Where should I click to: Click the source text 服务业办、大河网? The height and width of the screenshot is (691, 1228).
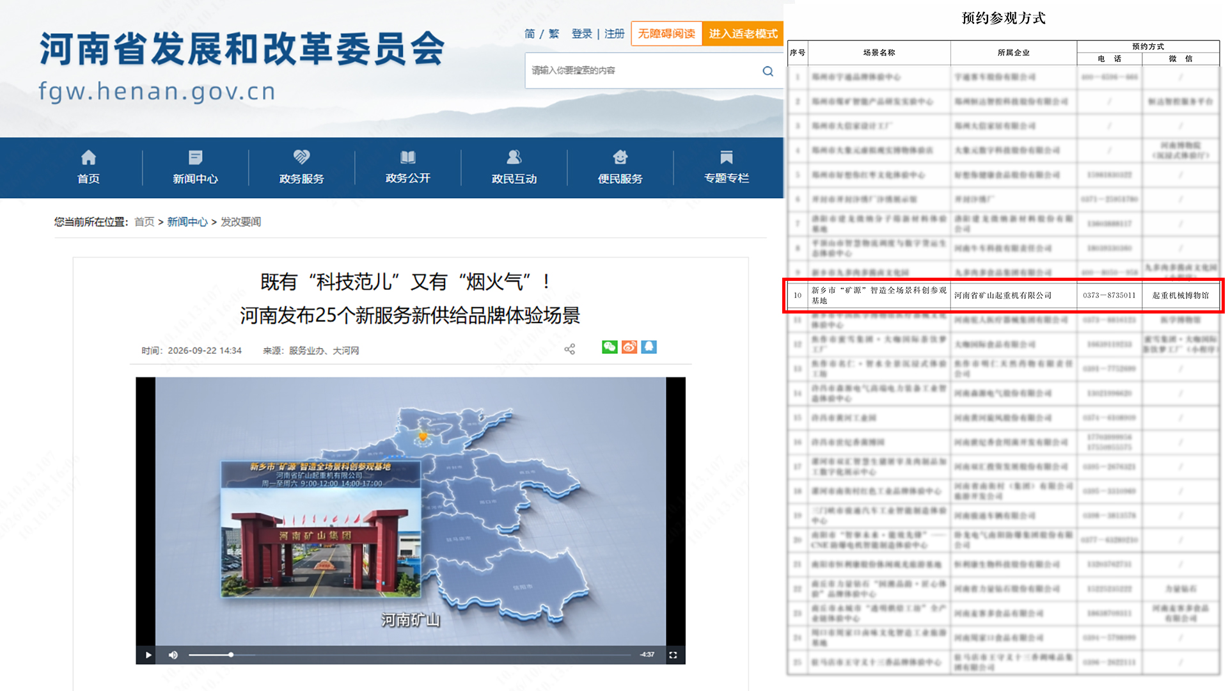click(x=324, y=351)
